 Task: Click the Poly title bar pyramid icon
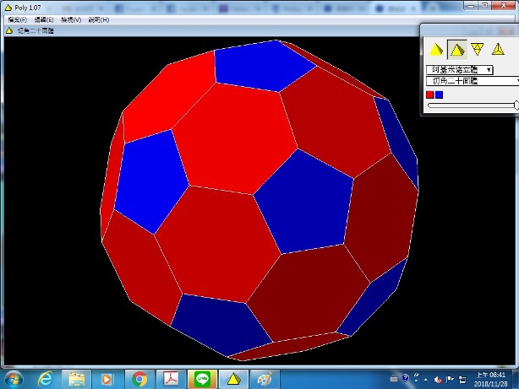tap(8, 8)
